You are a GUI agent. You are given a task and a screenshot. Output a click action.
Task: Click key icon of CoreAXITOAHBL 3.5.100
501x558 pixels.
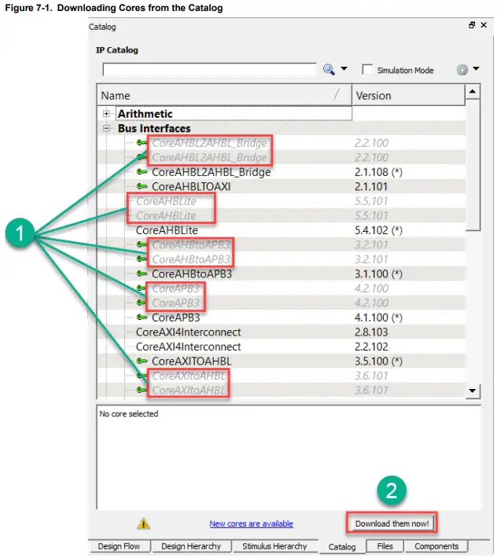coord(142,361)
